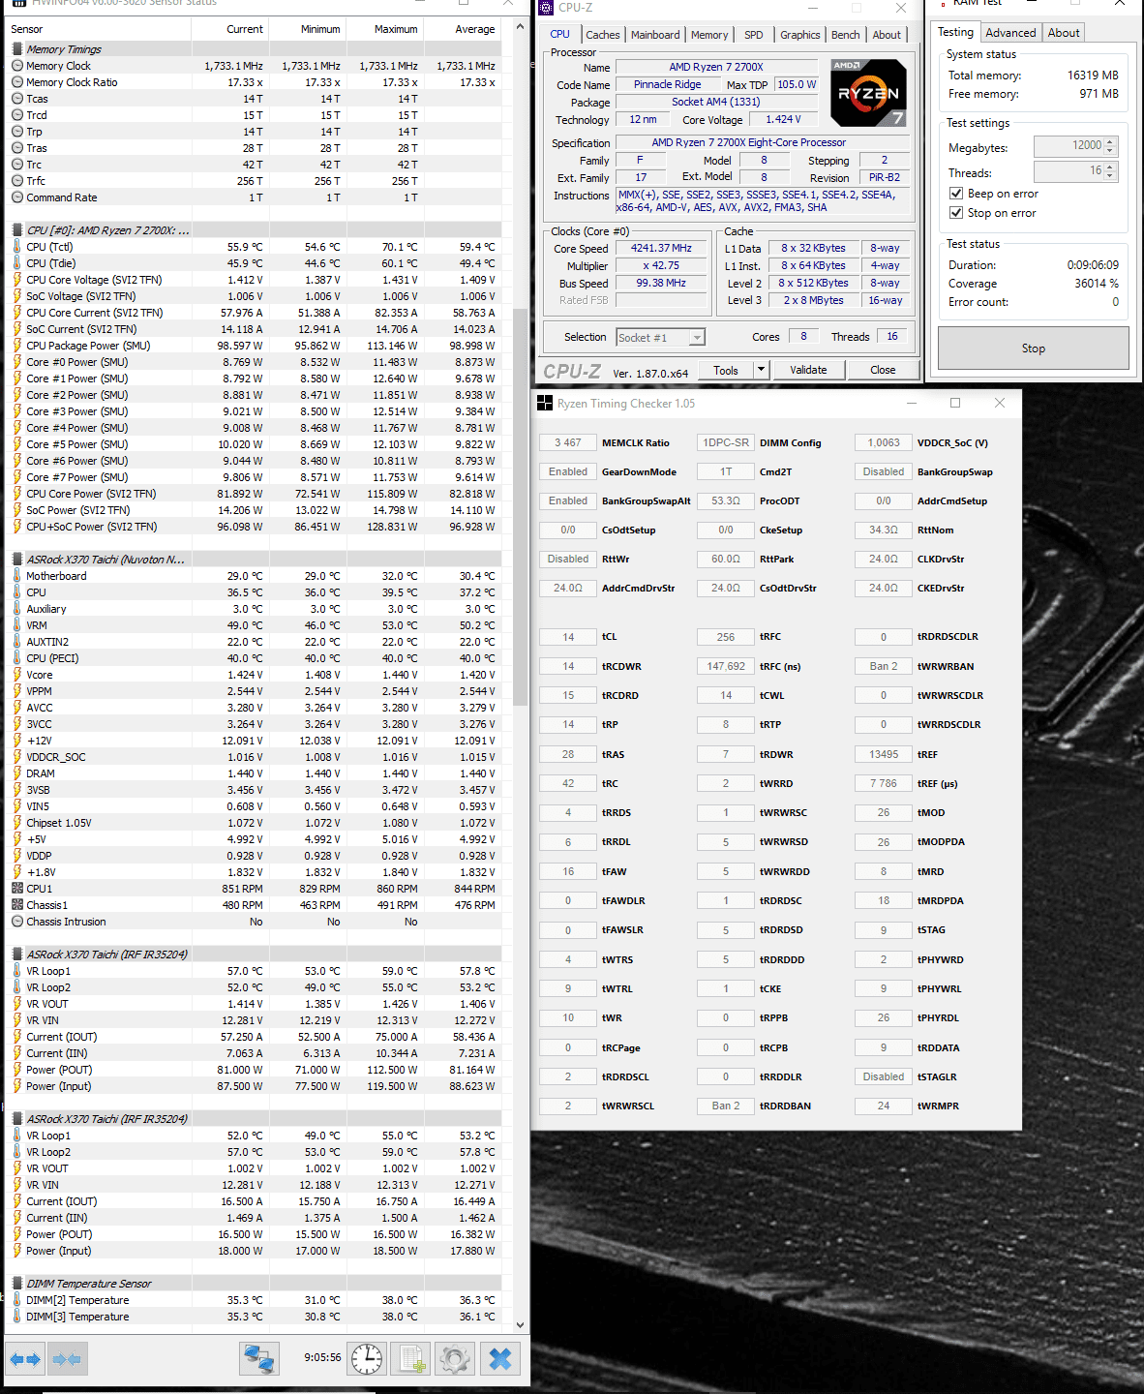Screen dimensions: 1144x1394
Task: Click the DIMM Temperature Sensor group icon
Action: coord(17,1284)
